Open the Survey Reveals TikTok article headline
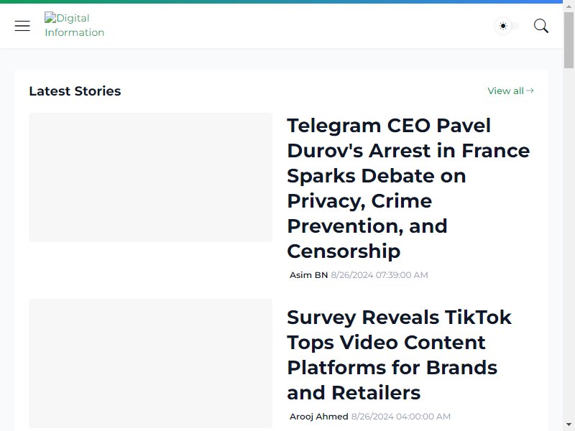The height and width of the screenshot is (431, 575). [399, 355]
